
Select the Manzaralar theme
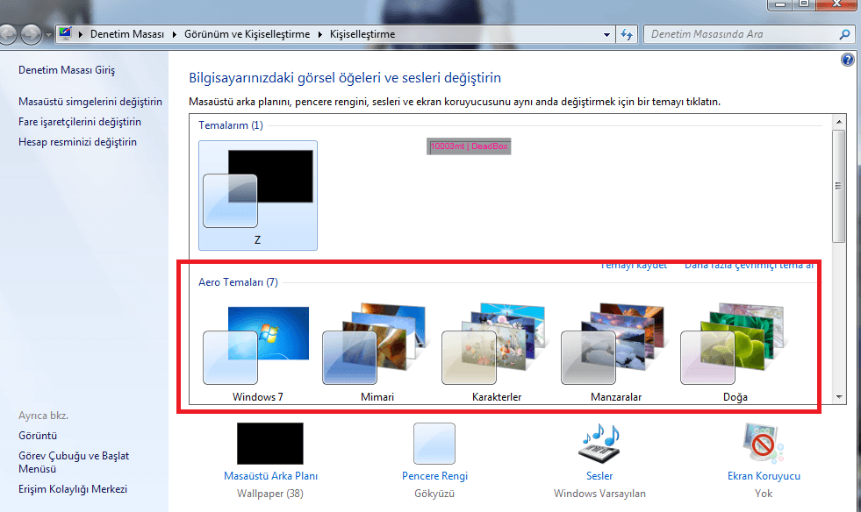[x=616, y=353]
